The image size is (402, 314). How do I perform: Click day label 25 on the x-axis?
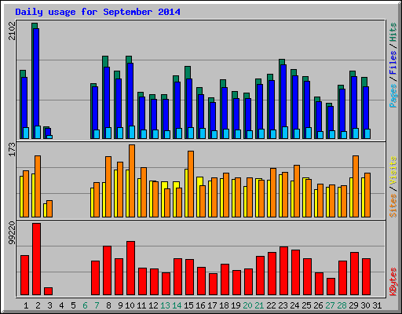coord(306,305)
